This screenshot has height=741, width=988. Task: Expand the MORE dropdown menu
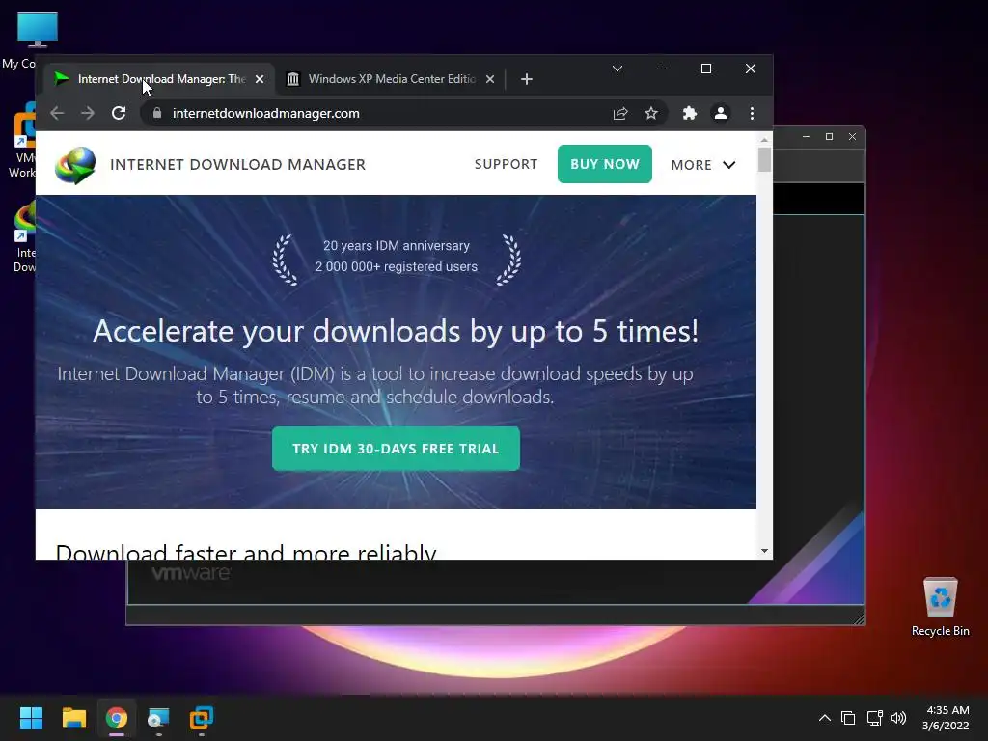(x=703, y=165)
